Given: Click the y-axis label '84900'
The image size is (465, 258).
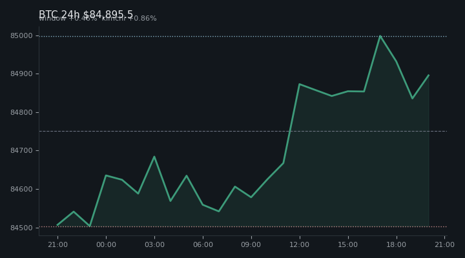Looking at the screenshot, I should pyautogui.click(x=21, y=74).
